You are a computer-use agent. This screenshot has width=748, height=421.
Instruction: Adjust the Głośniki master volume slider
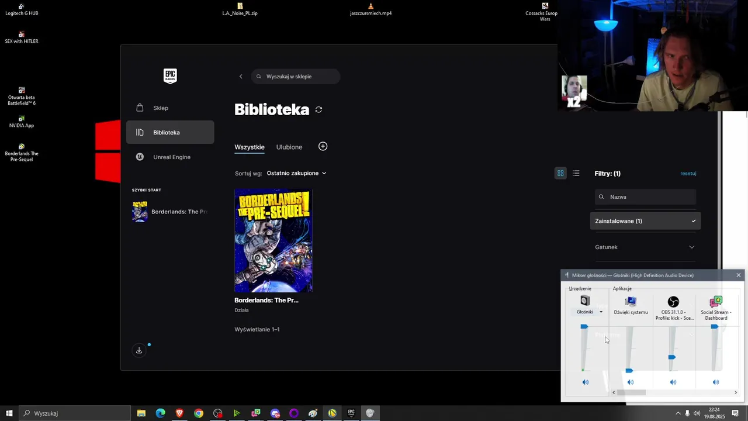[584, 327]
